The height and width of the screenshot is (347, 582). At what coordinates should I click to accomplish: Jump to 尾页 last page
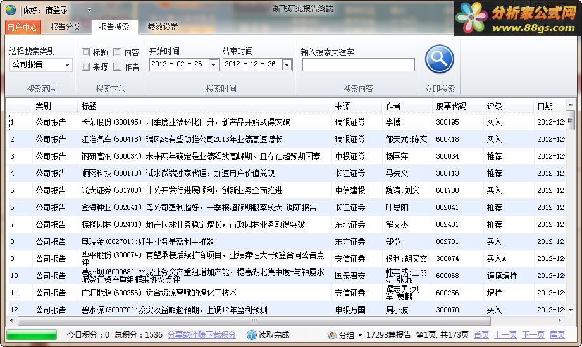[x=557, y=335]
